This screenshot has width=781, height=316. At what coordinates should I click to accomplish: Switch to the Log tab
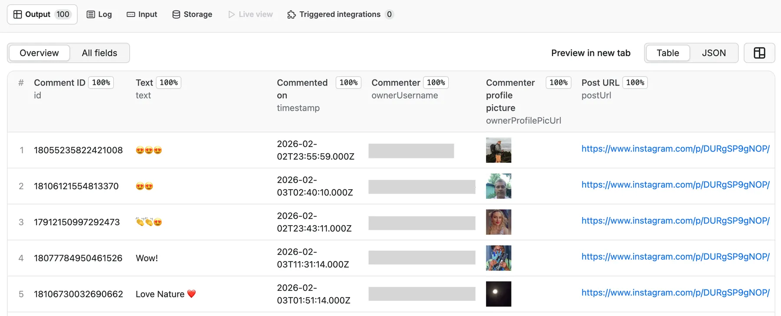[x=99, y=14]
